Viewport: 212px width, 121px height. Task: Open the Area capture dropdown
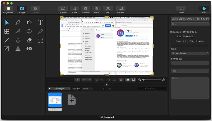click(74, 10)
